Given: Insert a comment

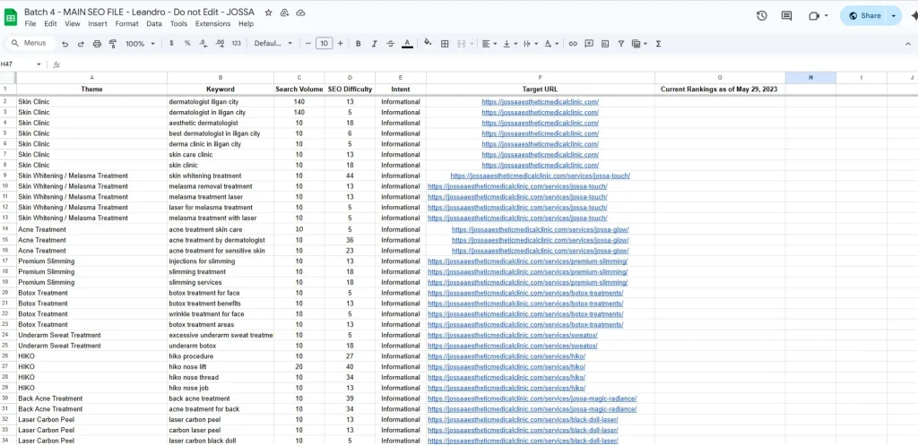Looking at the screenshot, I should pos(589,44).
